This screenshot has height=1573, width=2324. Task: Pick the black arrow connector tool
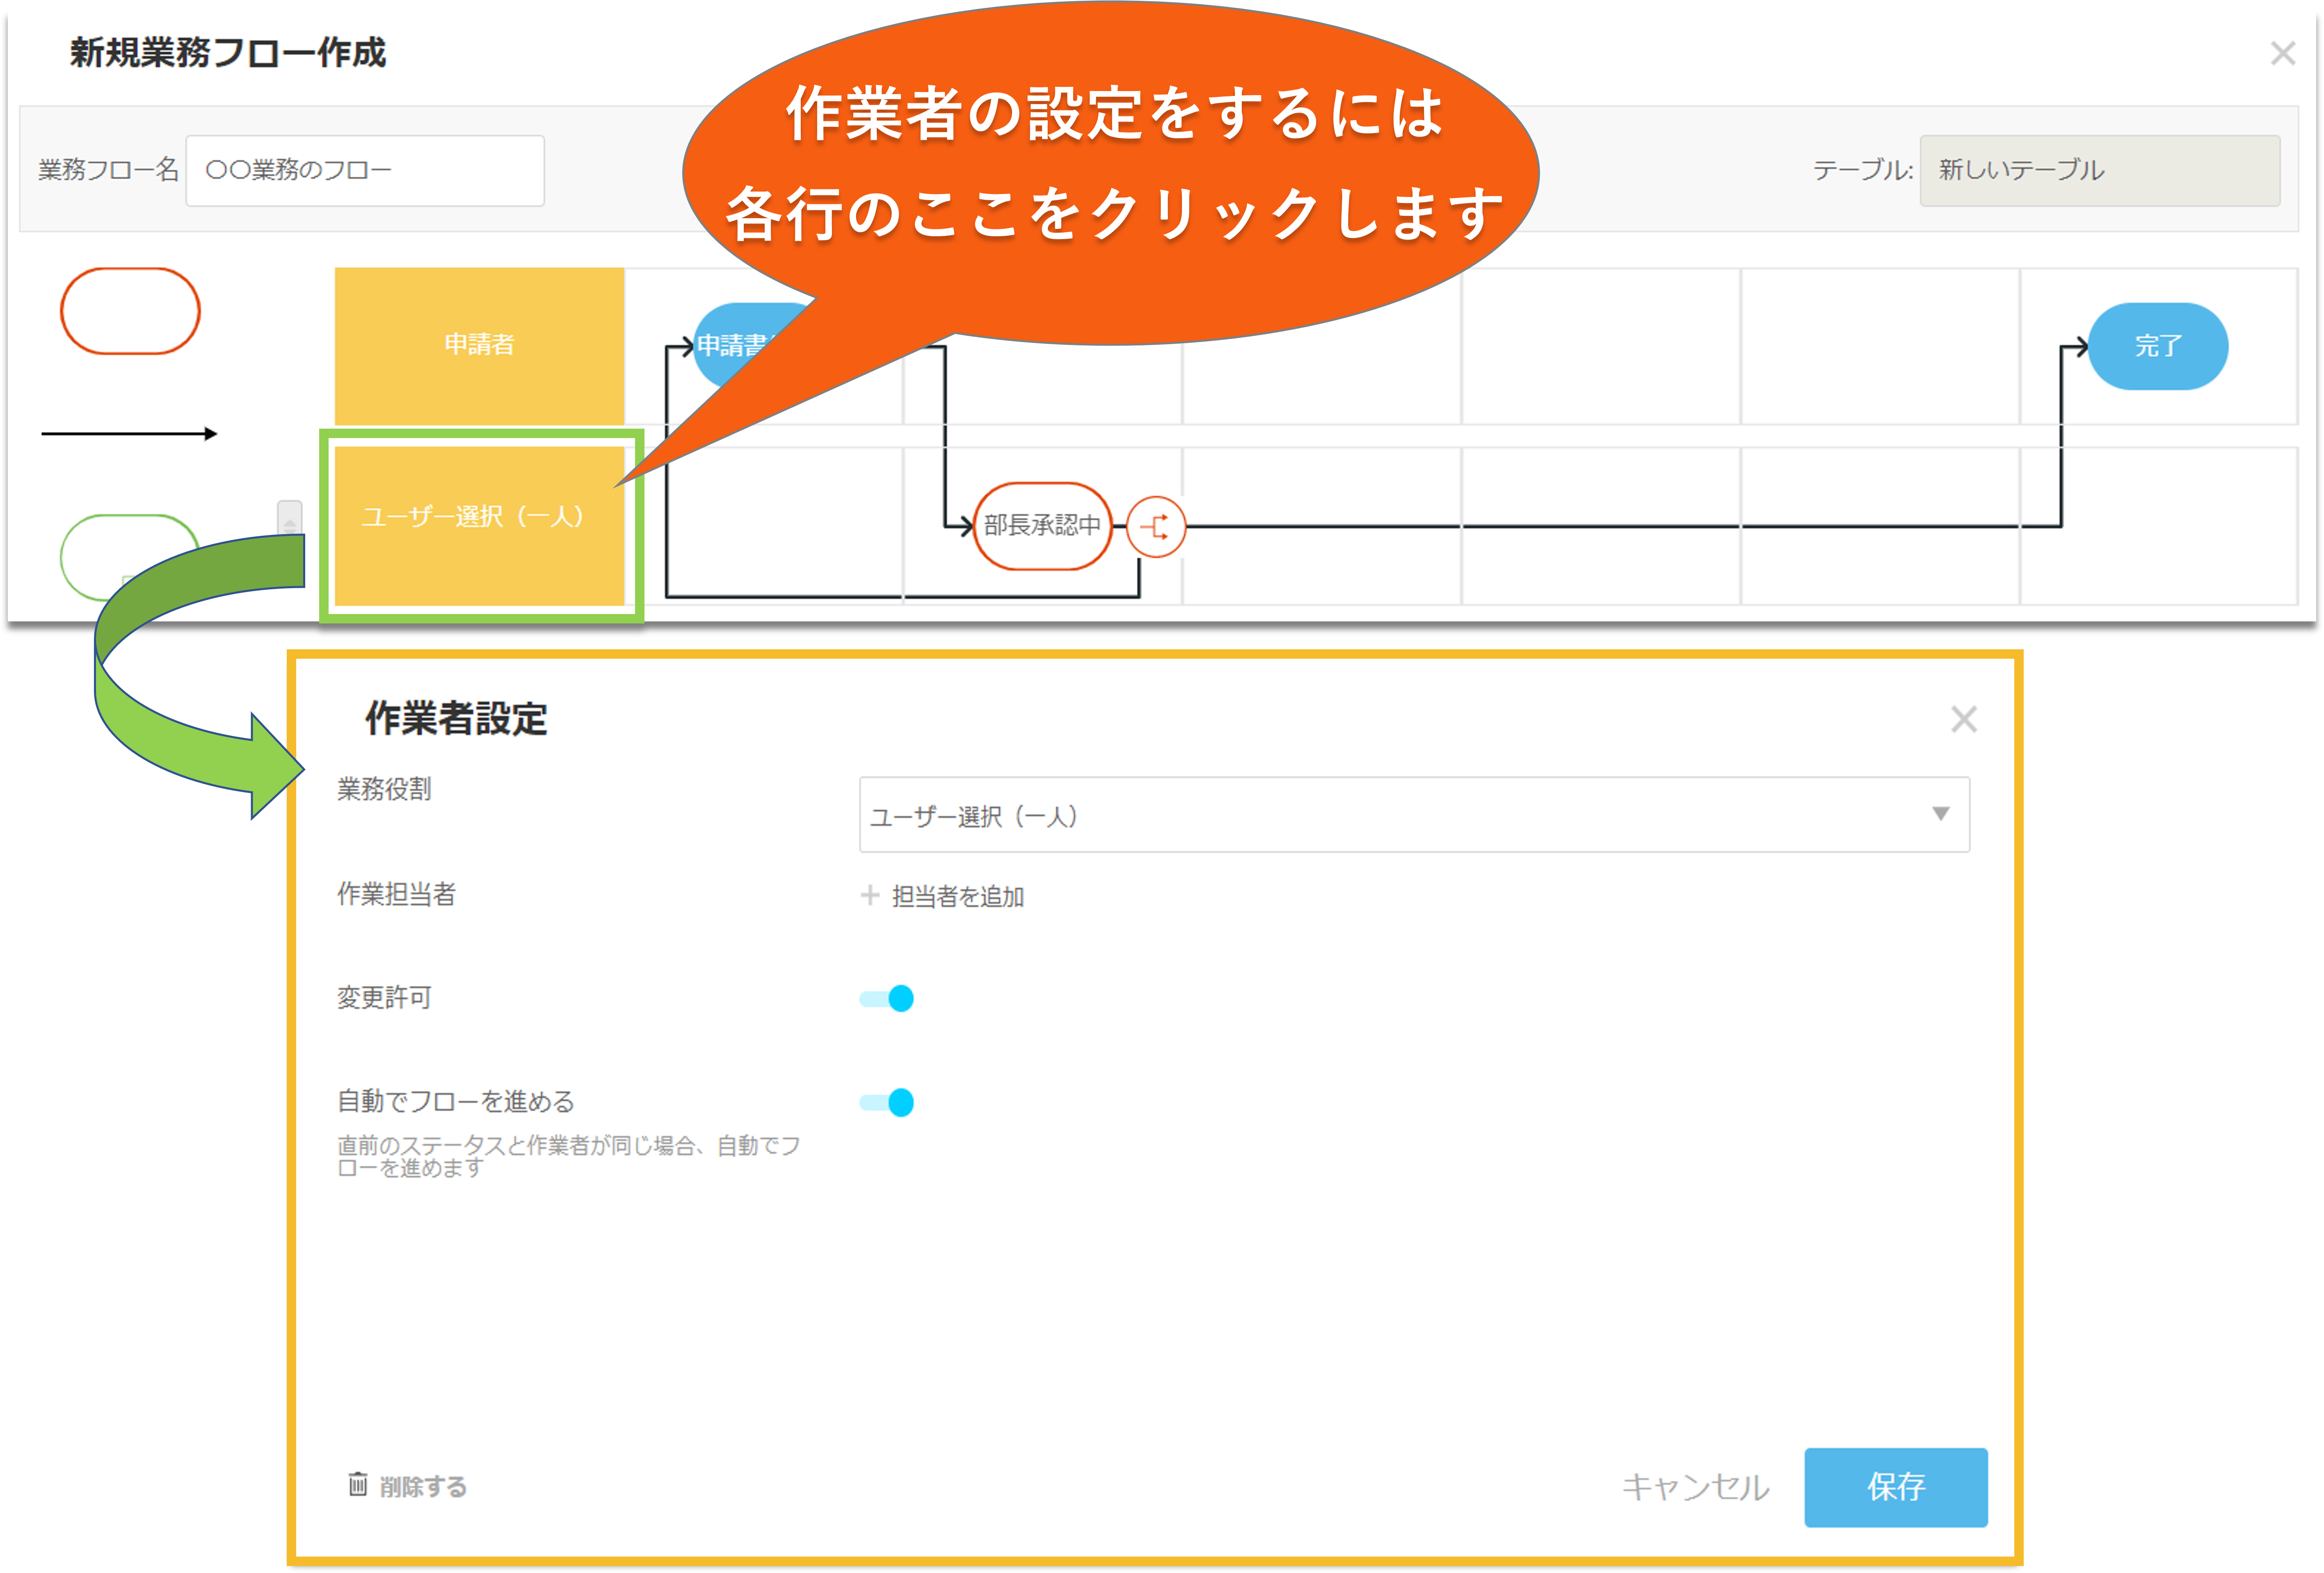pyautogui.click(x=129, y=434)
